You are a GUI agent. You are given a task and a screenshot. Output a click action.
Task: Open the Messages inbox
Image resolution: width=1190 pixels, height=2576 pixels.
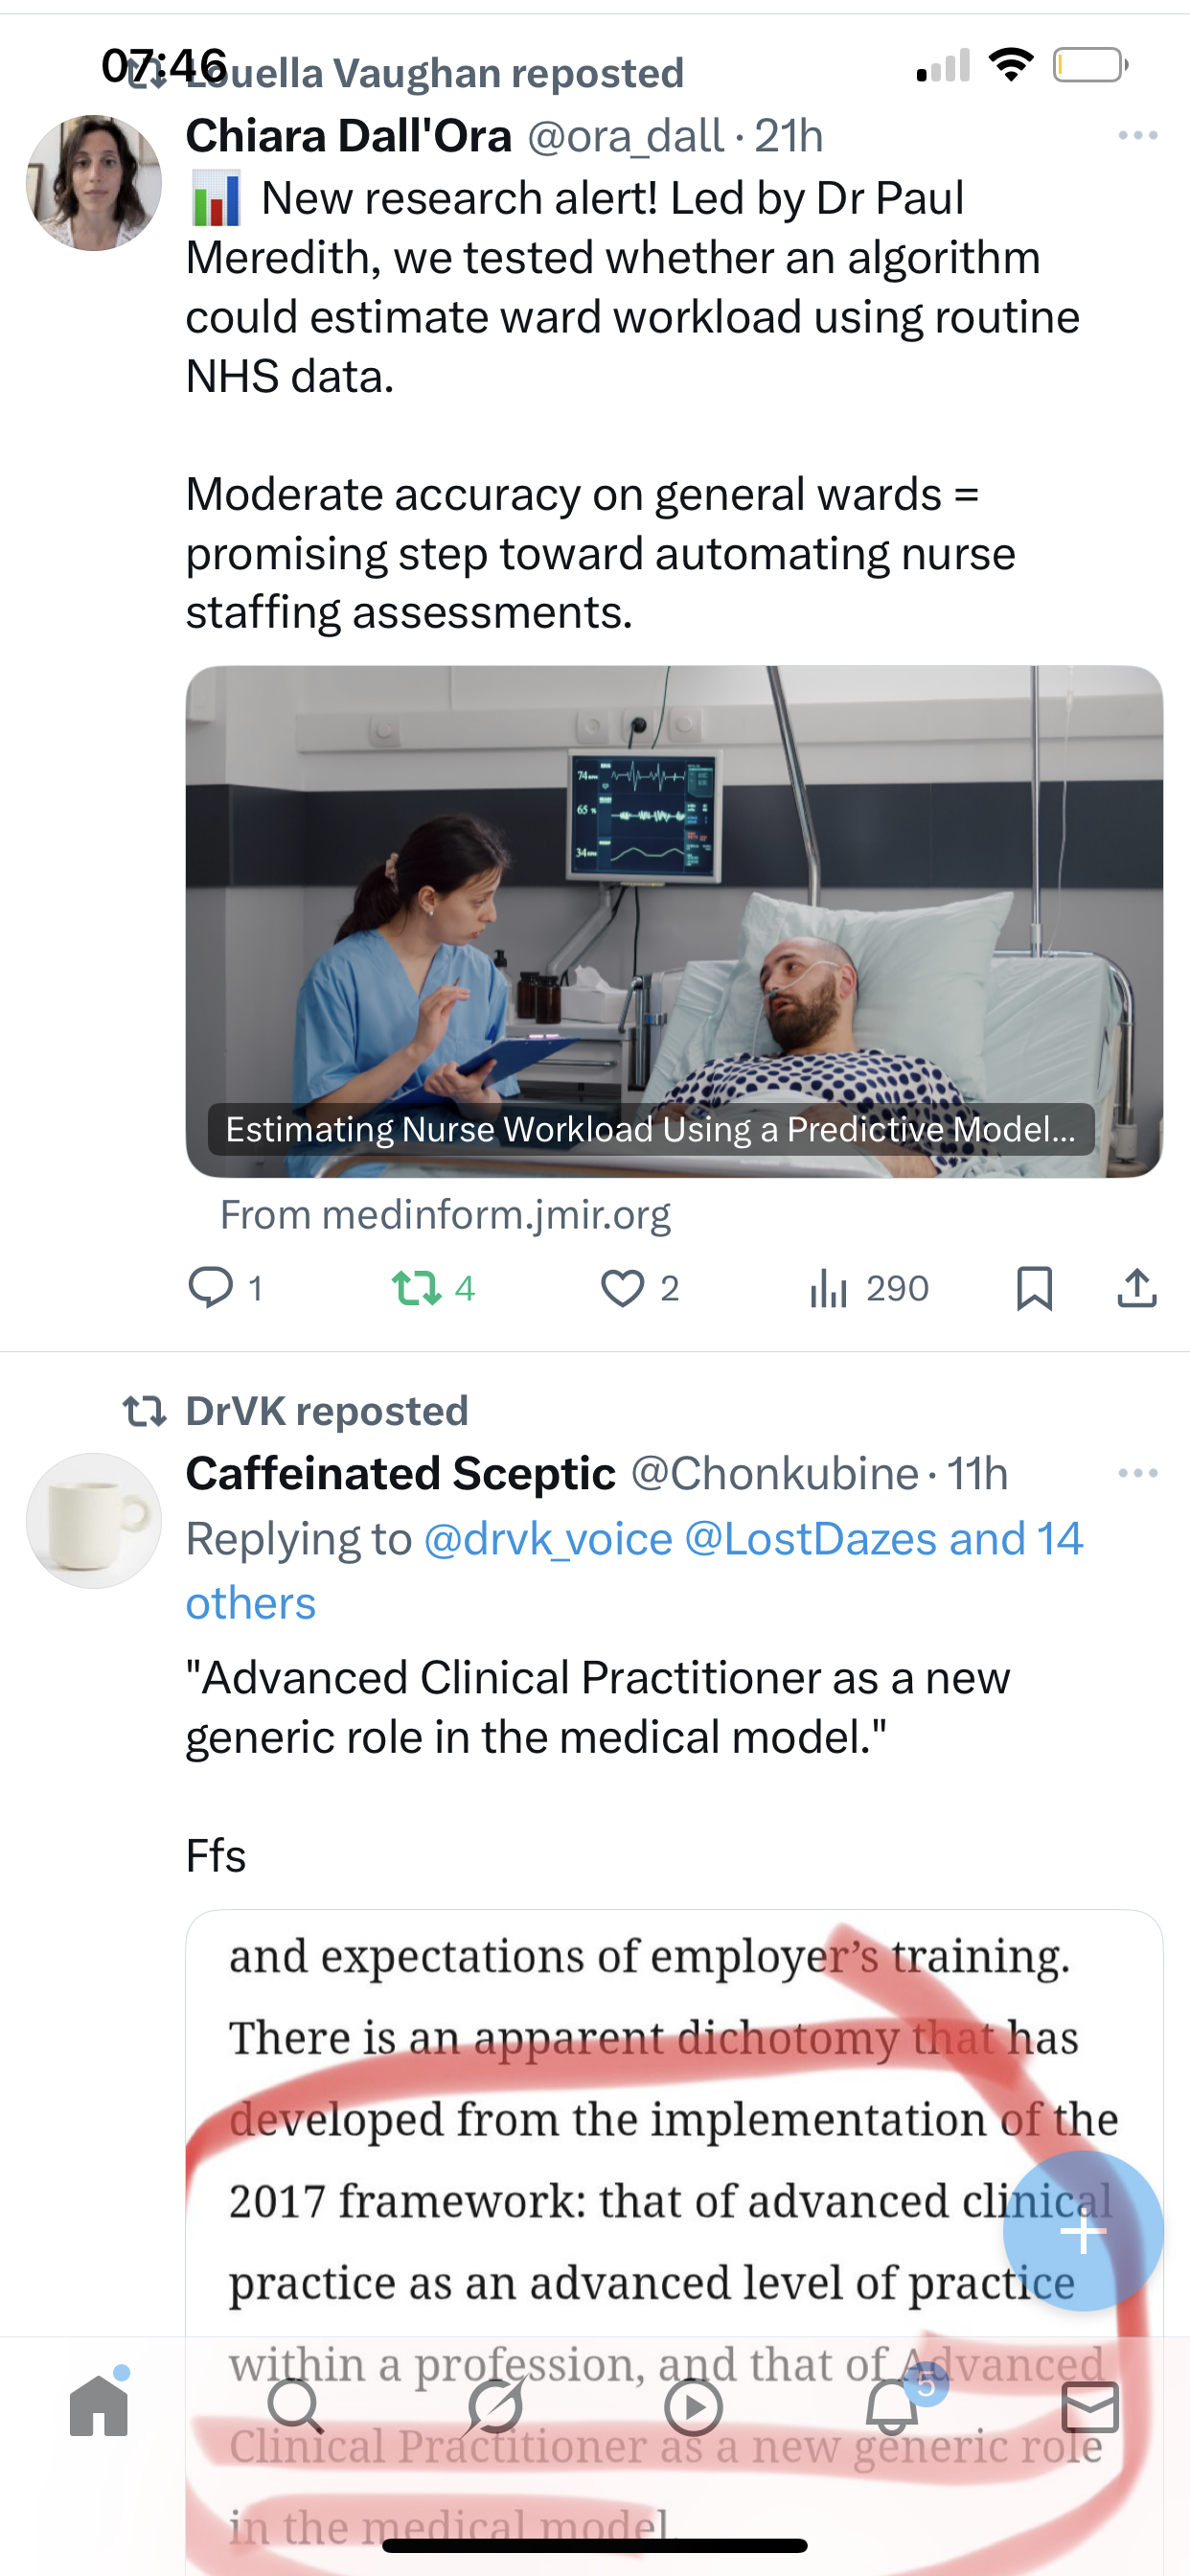pos(1089,2406)
